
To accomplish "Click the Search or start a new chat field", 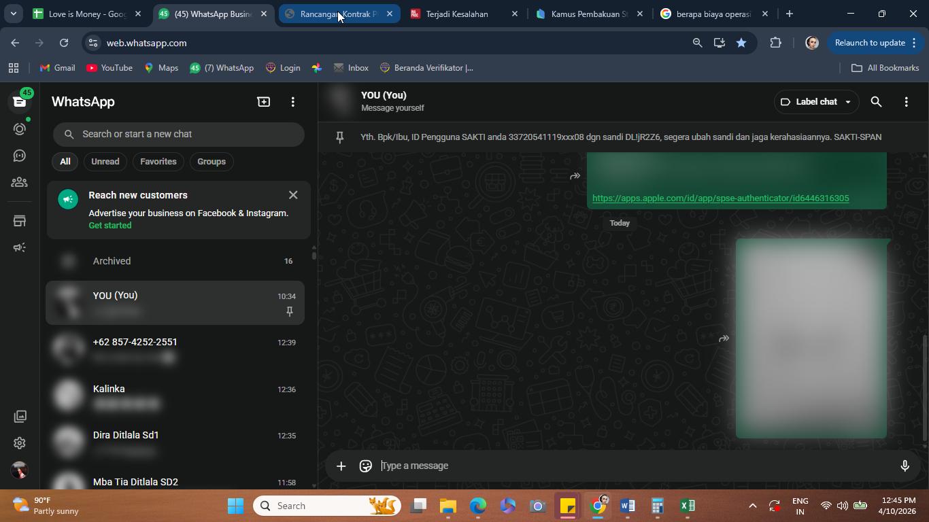I will coord(179,134).
